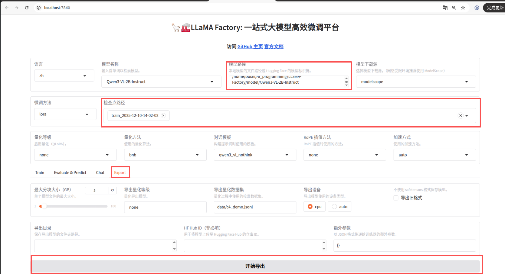This screenshot has height=274, width=505.
Task: Select the Export tab
Action: 120,172
